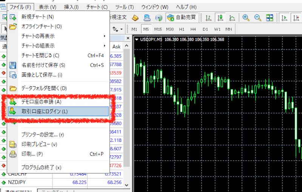The width and height of the screenshot is (302, 192).
Task: Select the NZDJPY row
Action: (x=62, y=182)
